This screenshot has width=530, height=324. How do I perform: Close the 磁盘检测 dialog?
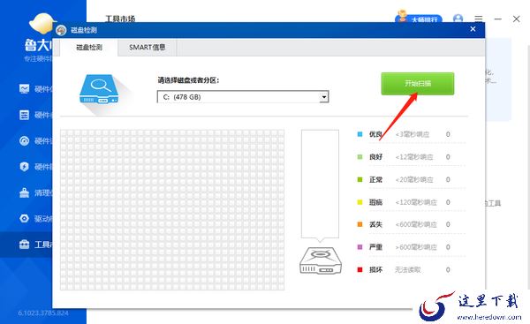(473, 29)
